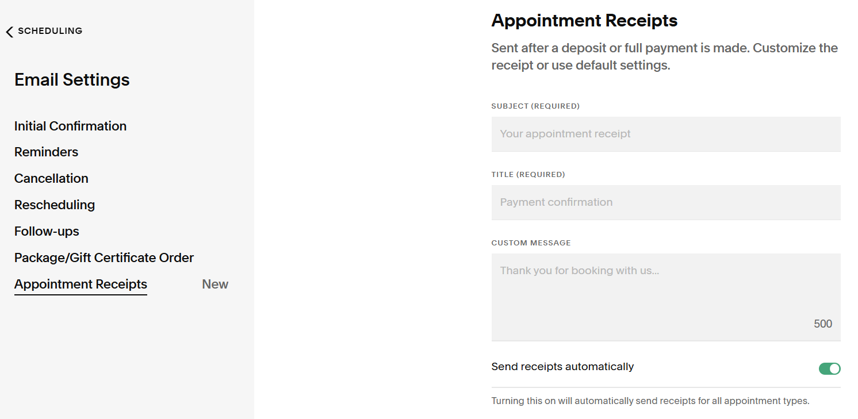The width and height of the screenshot is (858, 419).
Task: Click the SCHEDULING back link
Action: (49, 30)
